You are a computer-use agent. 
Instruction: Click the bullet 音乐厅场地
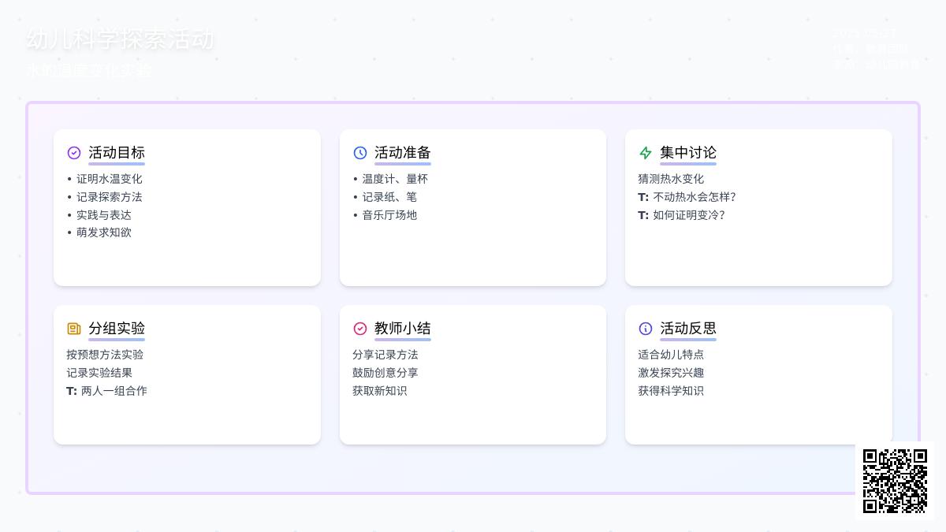[x=389, y=215]
